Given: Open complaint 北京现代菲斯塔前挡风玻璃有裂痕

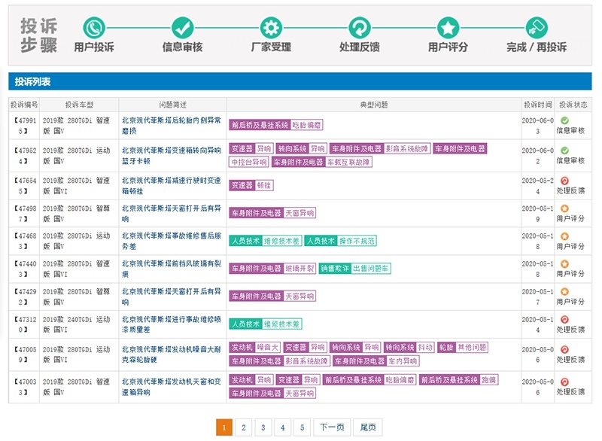Looking at the screenshot, I should (172, 269).
